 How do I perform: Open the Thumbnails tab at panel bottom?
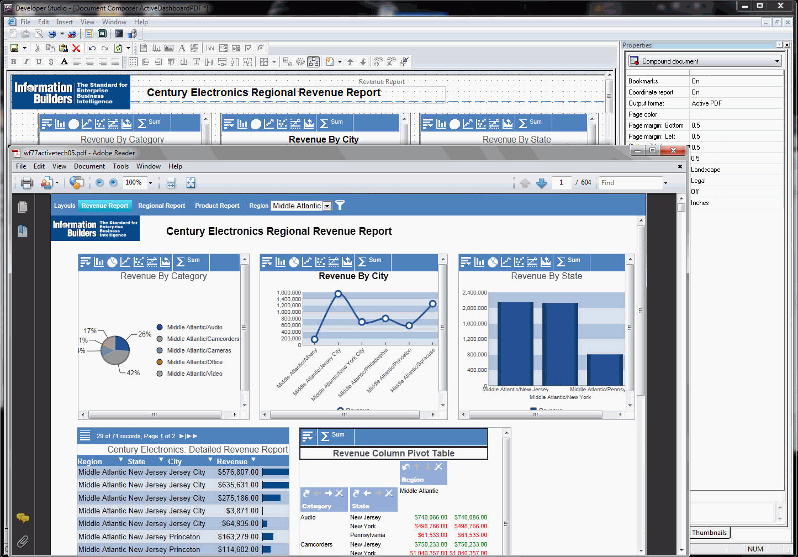(x=710, y=533)
